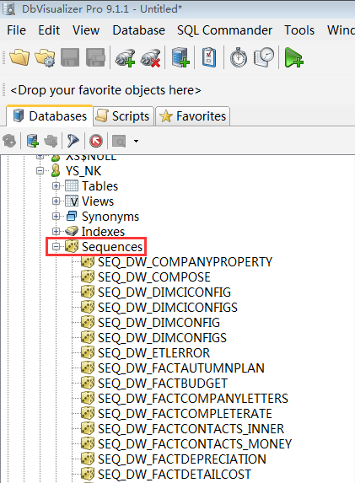355x483 pixels.
Task: Click the create database connection icon
Action: click(125, 57)
